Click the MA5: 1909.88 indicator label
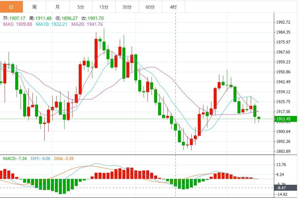This screenshot has height=198, width=298. pyautogui.click(x=18, y=24)
